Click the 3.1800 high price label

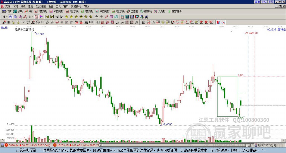[40, 34]
